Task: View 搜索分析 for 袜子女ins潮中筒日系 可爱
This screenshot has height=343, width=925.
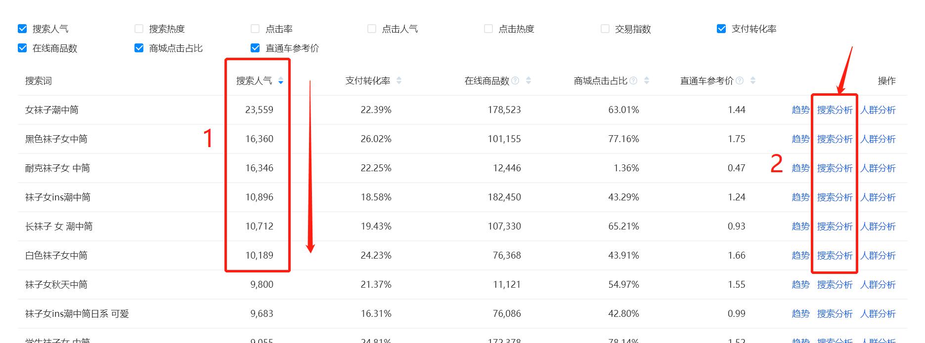Action: coord(835,313)
